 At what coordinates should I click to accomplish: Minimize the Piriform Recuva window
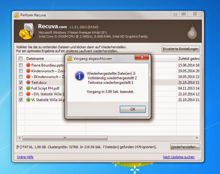175,14
